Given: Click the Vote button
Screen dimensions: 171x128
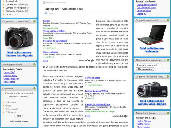Looking at the screenshot, I should 19,116.
